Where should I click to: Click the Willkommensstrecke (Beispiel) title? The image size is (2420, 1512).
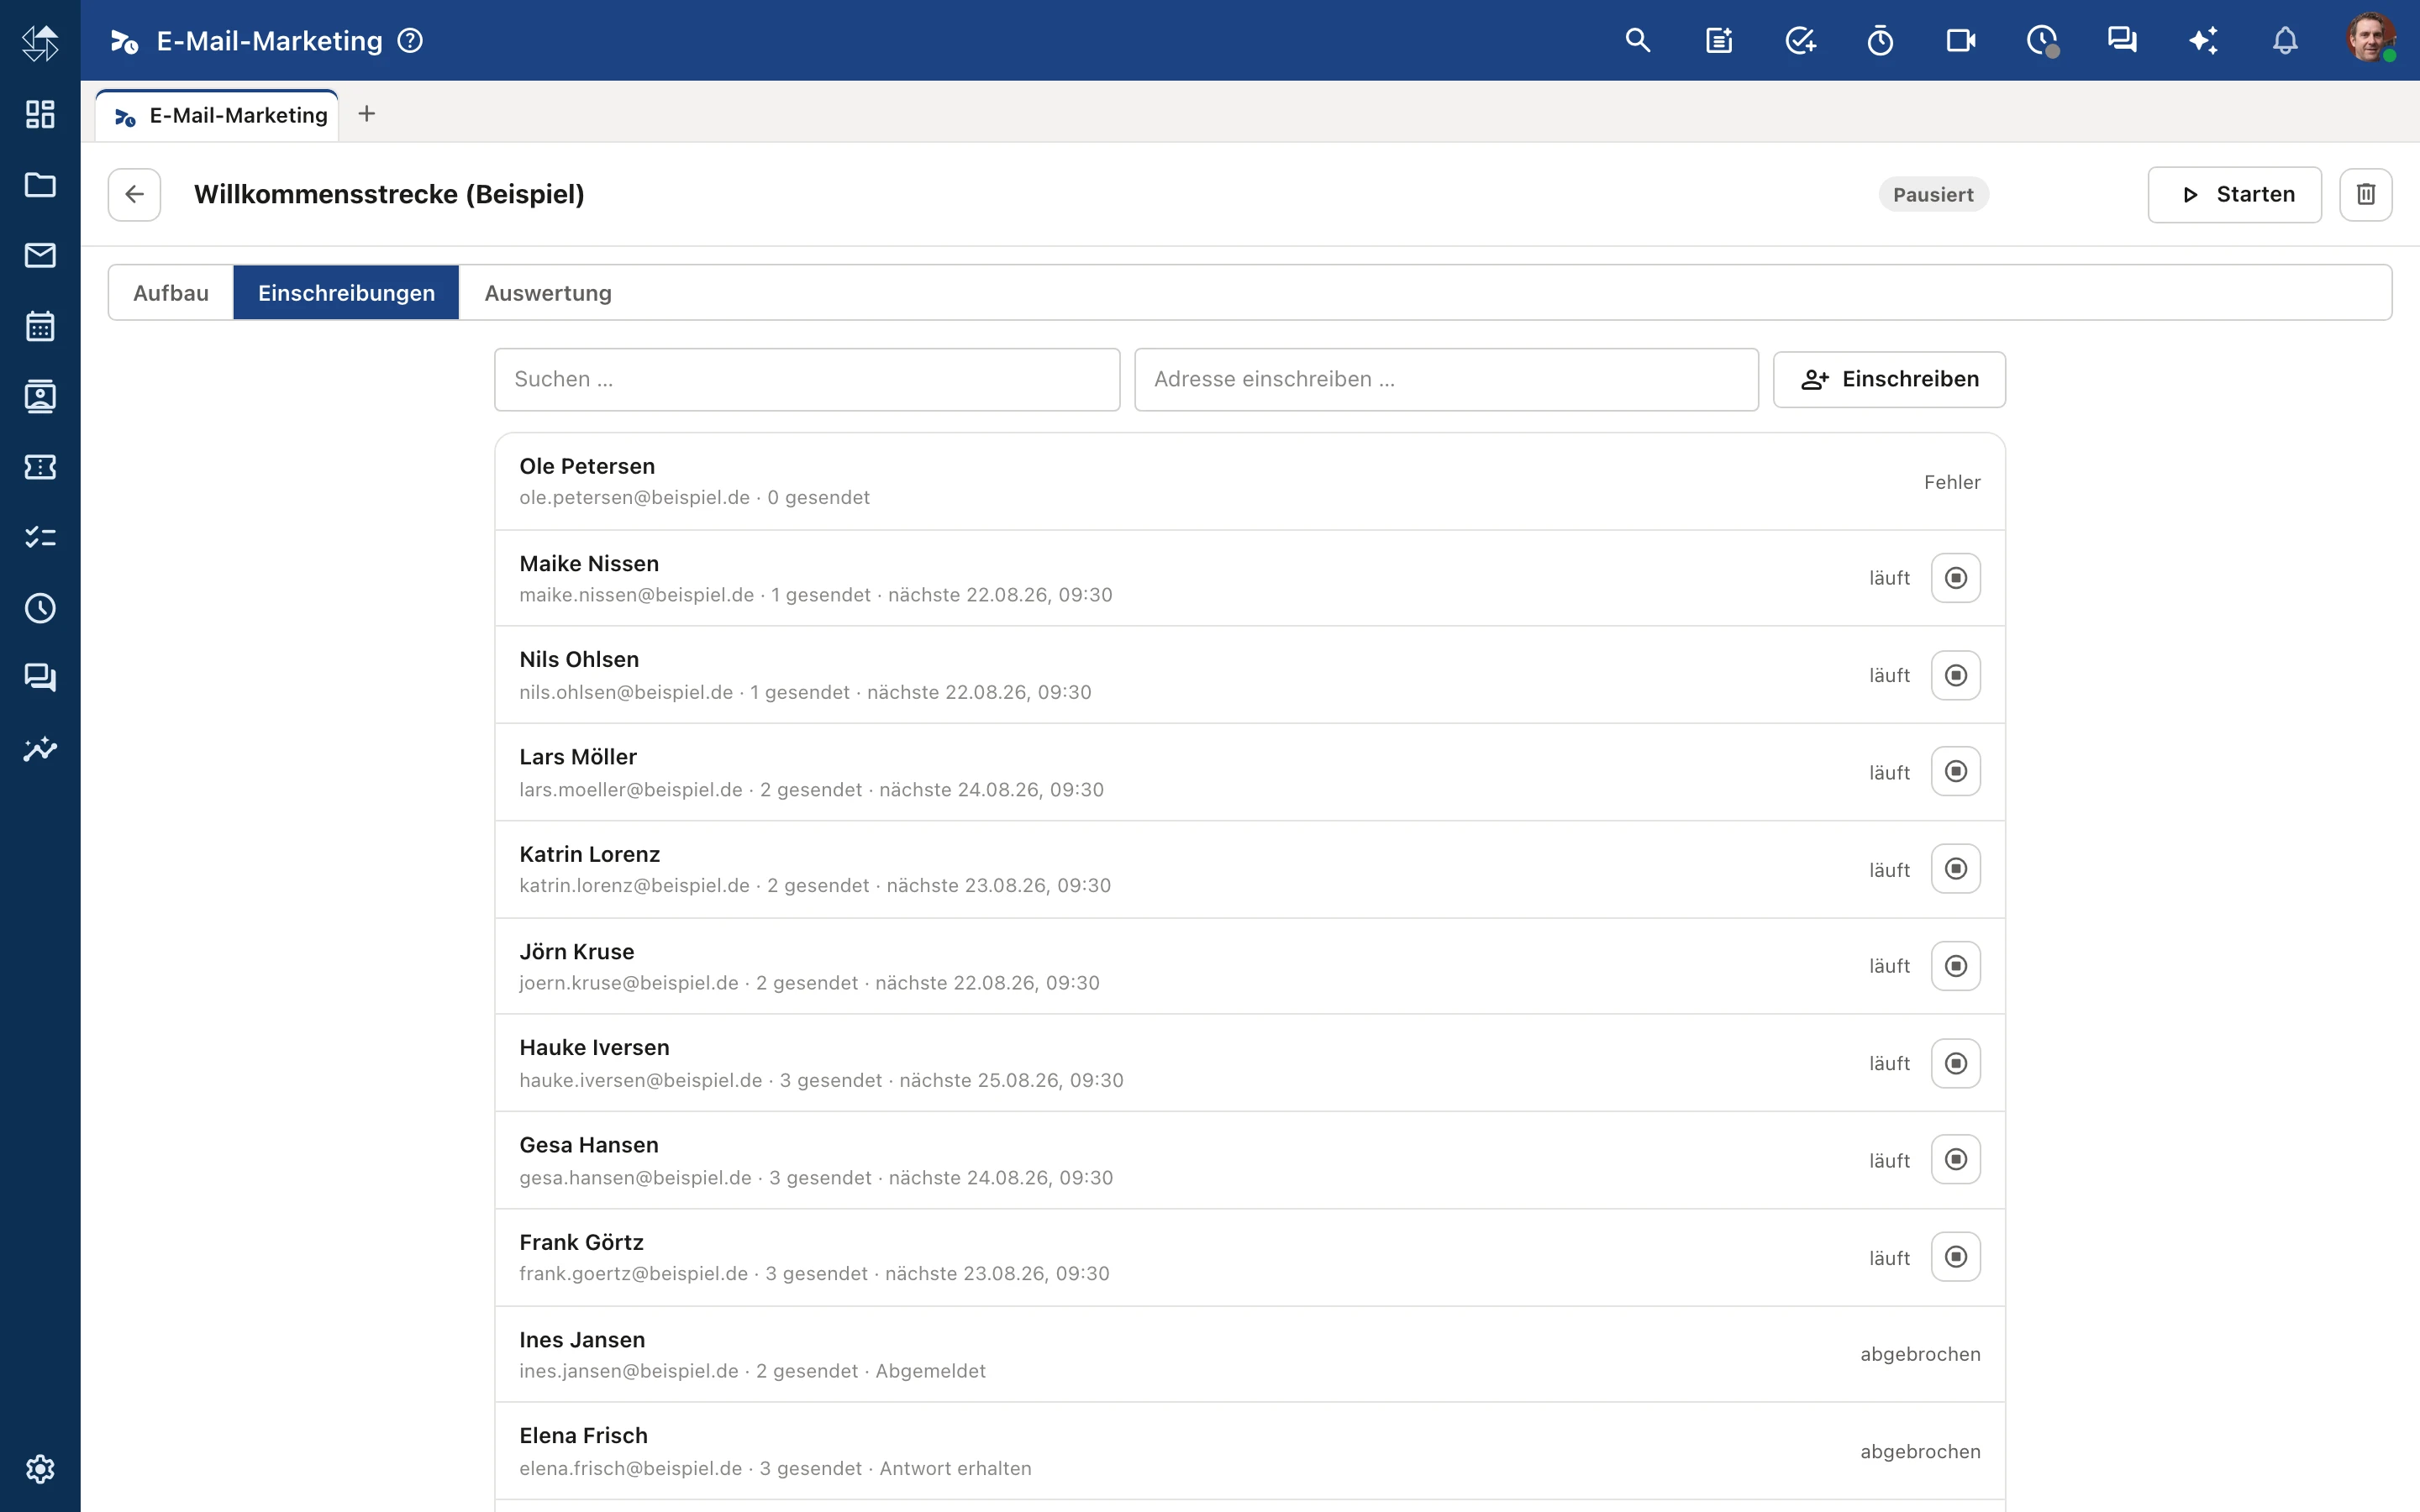point(389,194)
